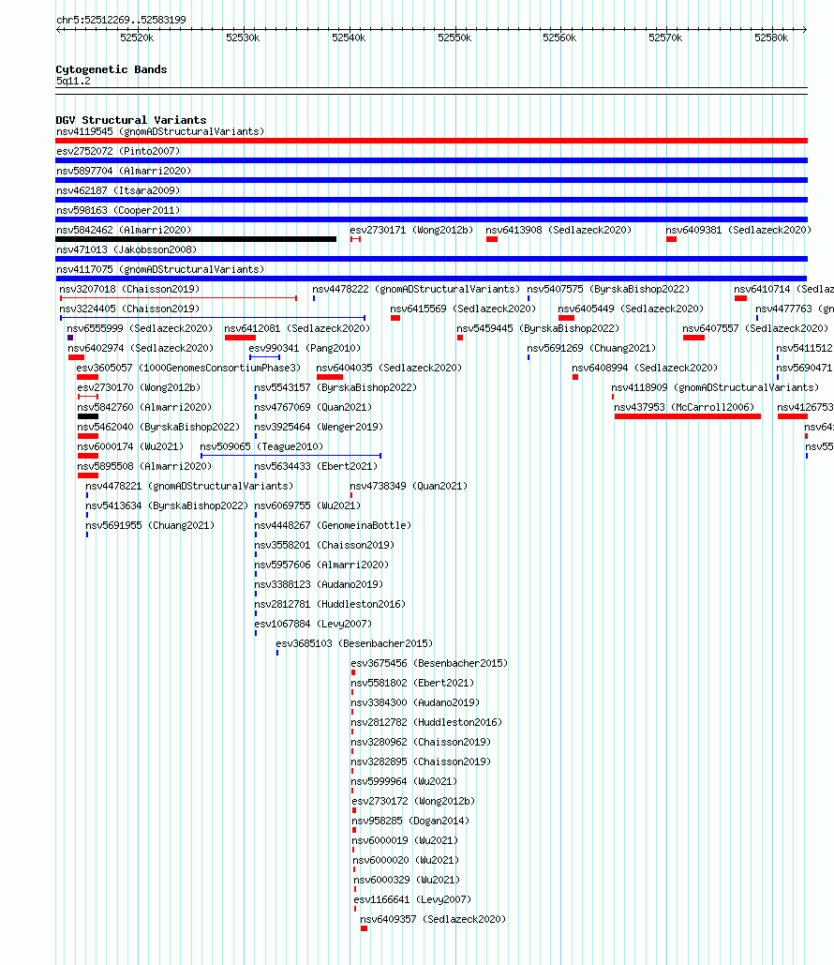834x965 pixels.
Task: Open nsv5581802 (Ebert2021) variant
Action: coord(412,683)
